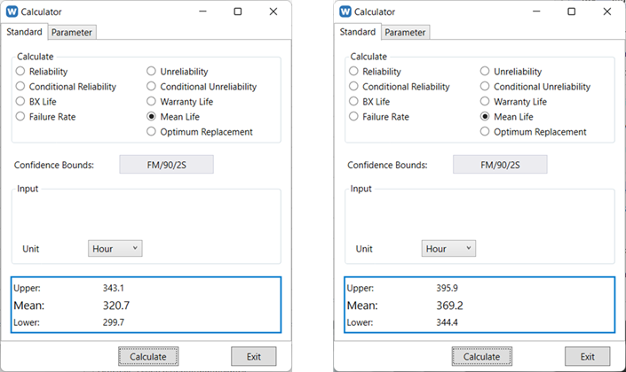Click FM/90/2S confidence bounds in left window
The image size is (626, 372).
[166, 165]
